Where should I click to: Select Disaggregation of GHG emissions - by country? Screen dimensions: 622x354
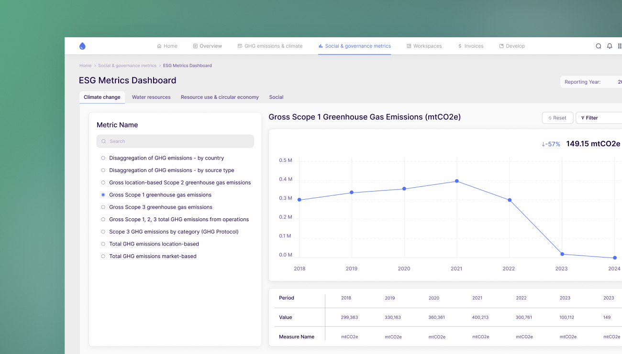[x=163, y=158]
